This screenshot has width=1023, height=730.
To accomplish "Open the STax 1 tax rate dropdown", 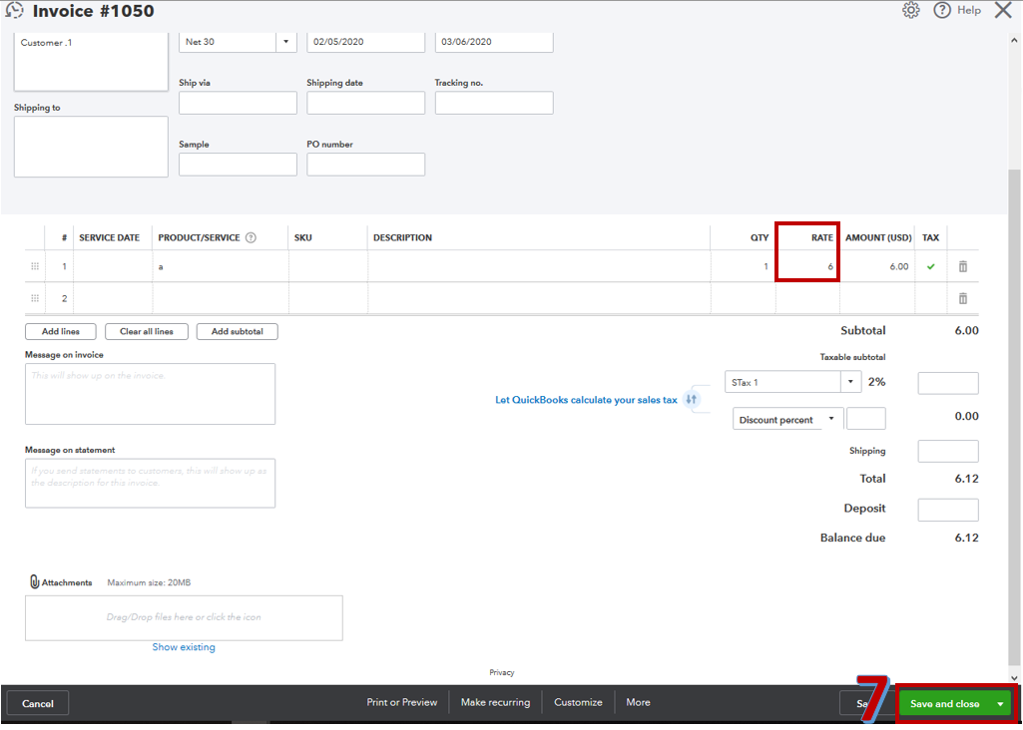I will coord(850,381).
